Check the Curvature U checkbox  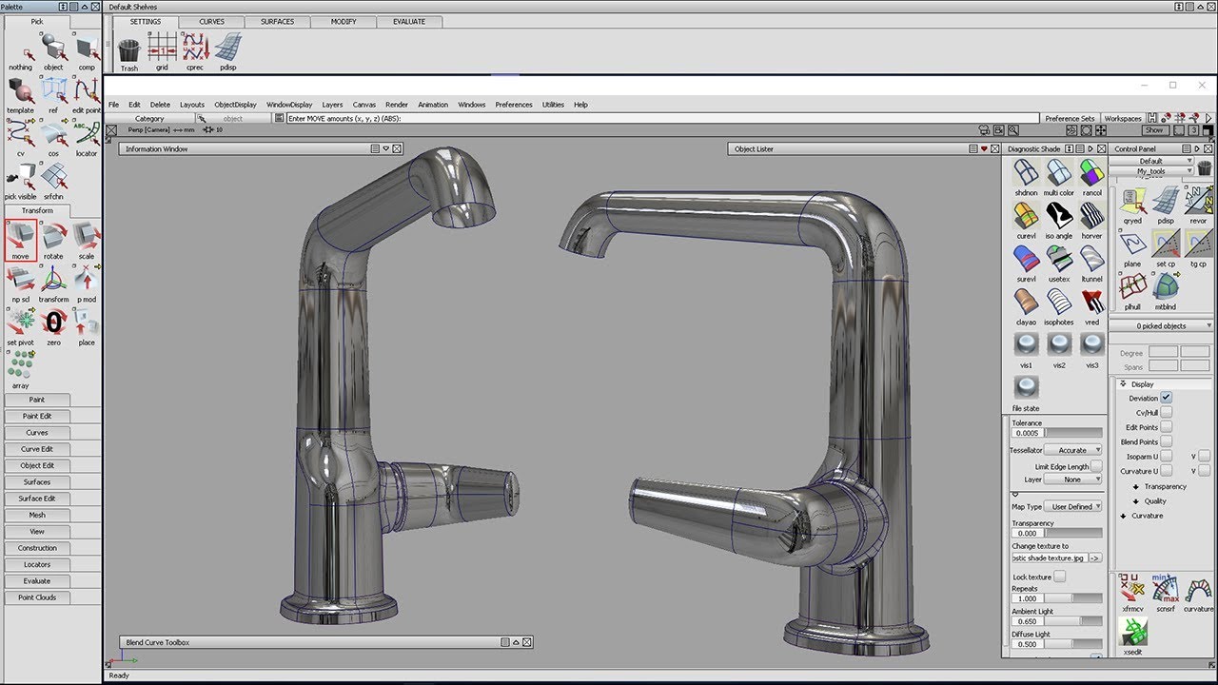pos(1166,471)
